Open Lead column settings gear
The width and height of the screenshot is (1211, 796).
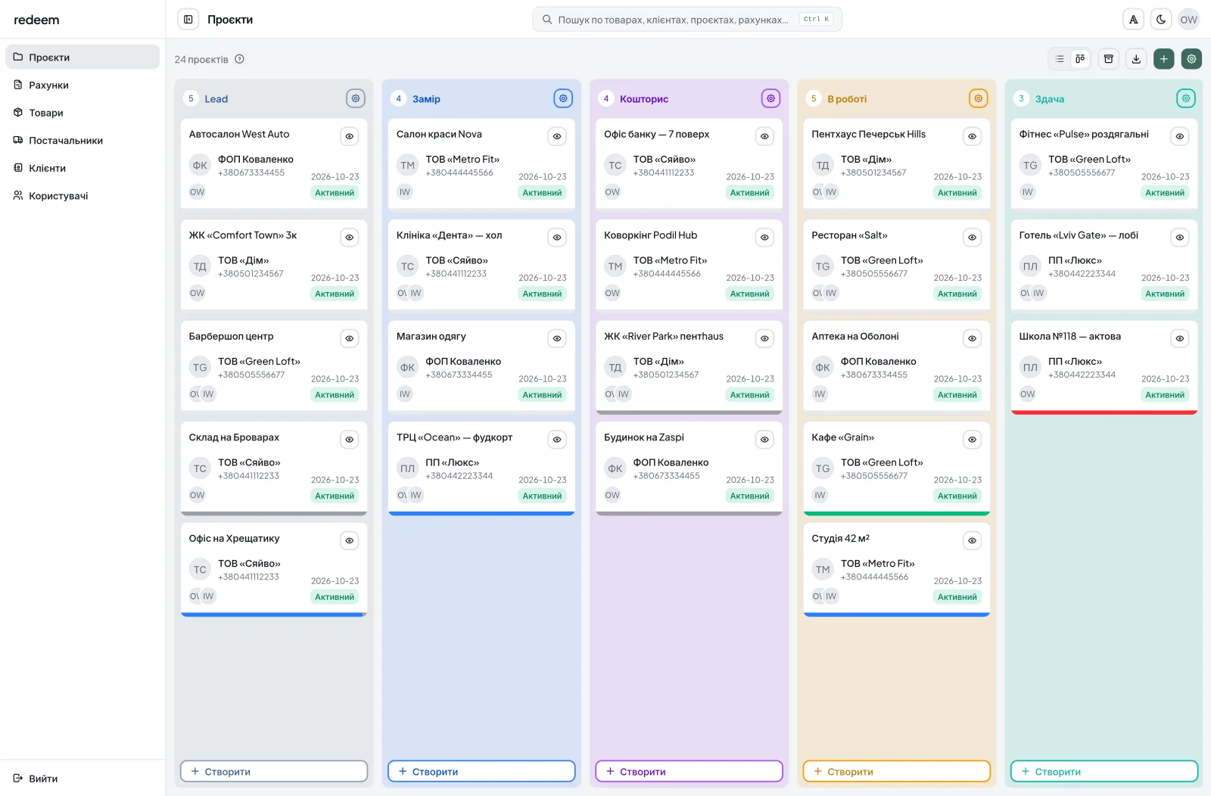[356, 98]
